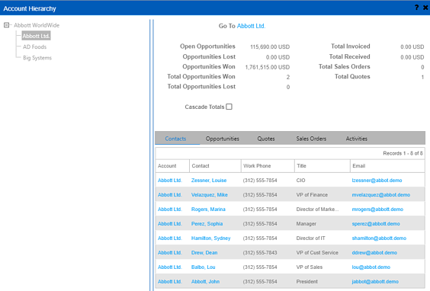Follow the Go To Abbott Ltd. link
This screenshot has width=430, height=291.
[251, 26]
